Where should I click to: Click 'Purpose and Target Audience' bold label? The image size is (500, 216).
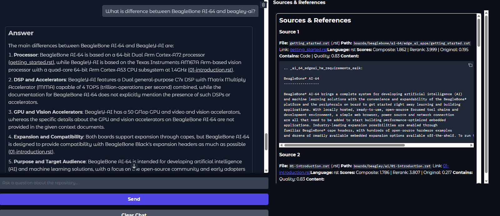coord(50,162)
